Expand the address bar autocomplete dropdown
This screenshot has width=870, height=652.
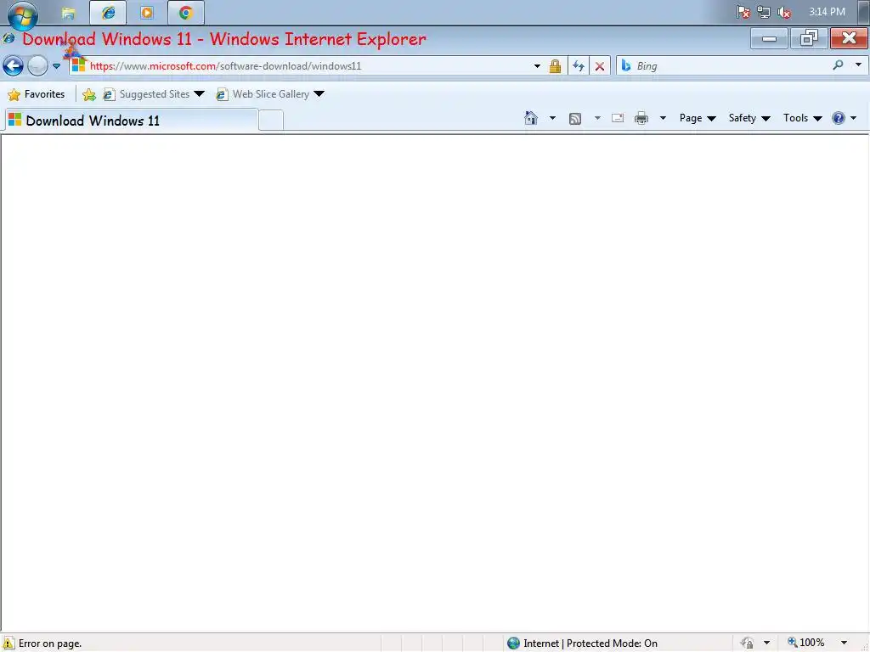(537, 66)
